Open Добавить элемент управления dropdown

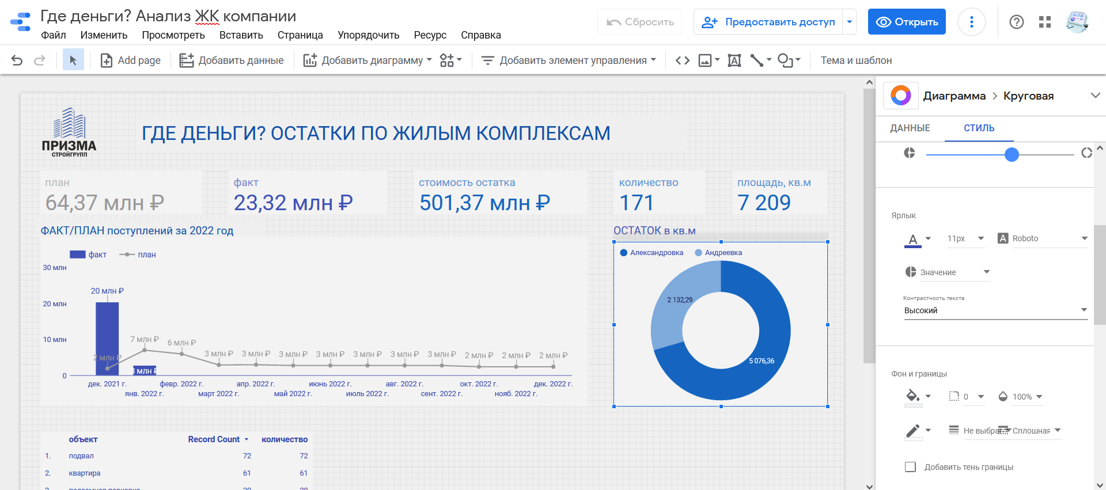(569, 60)
